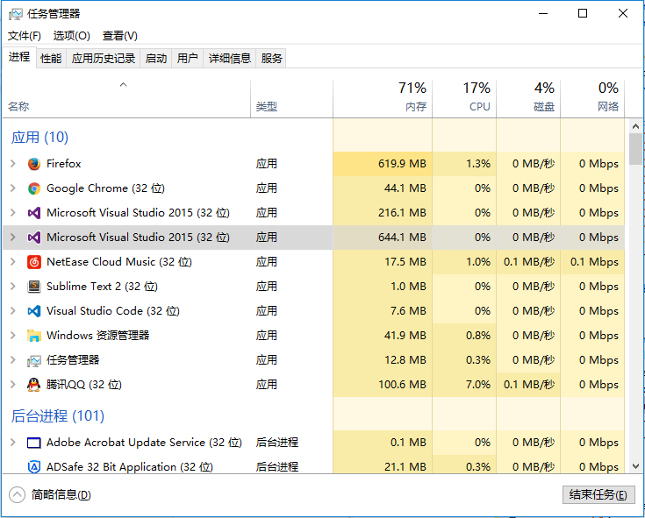Expand the Visual Studio 2015 row using 644.1 MB

(13, 238)
